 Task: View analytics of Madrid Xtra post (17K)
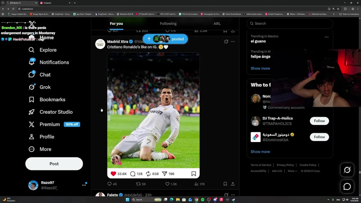[x=199, y=184]
